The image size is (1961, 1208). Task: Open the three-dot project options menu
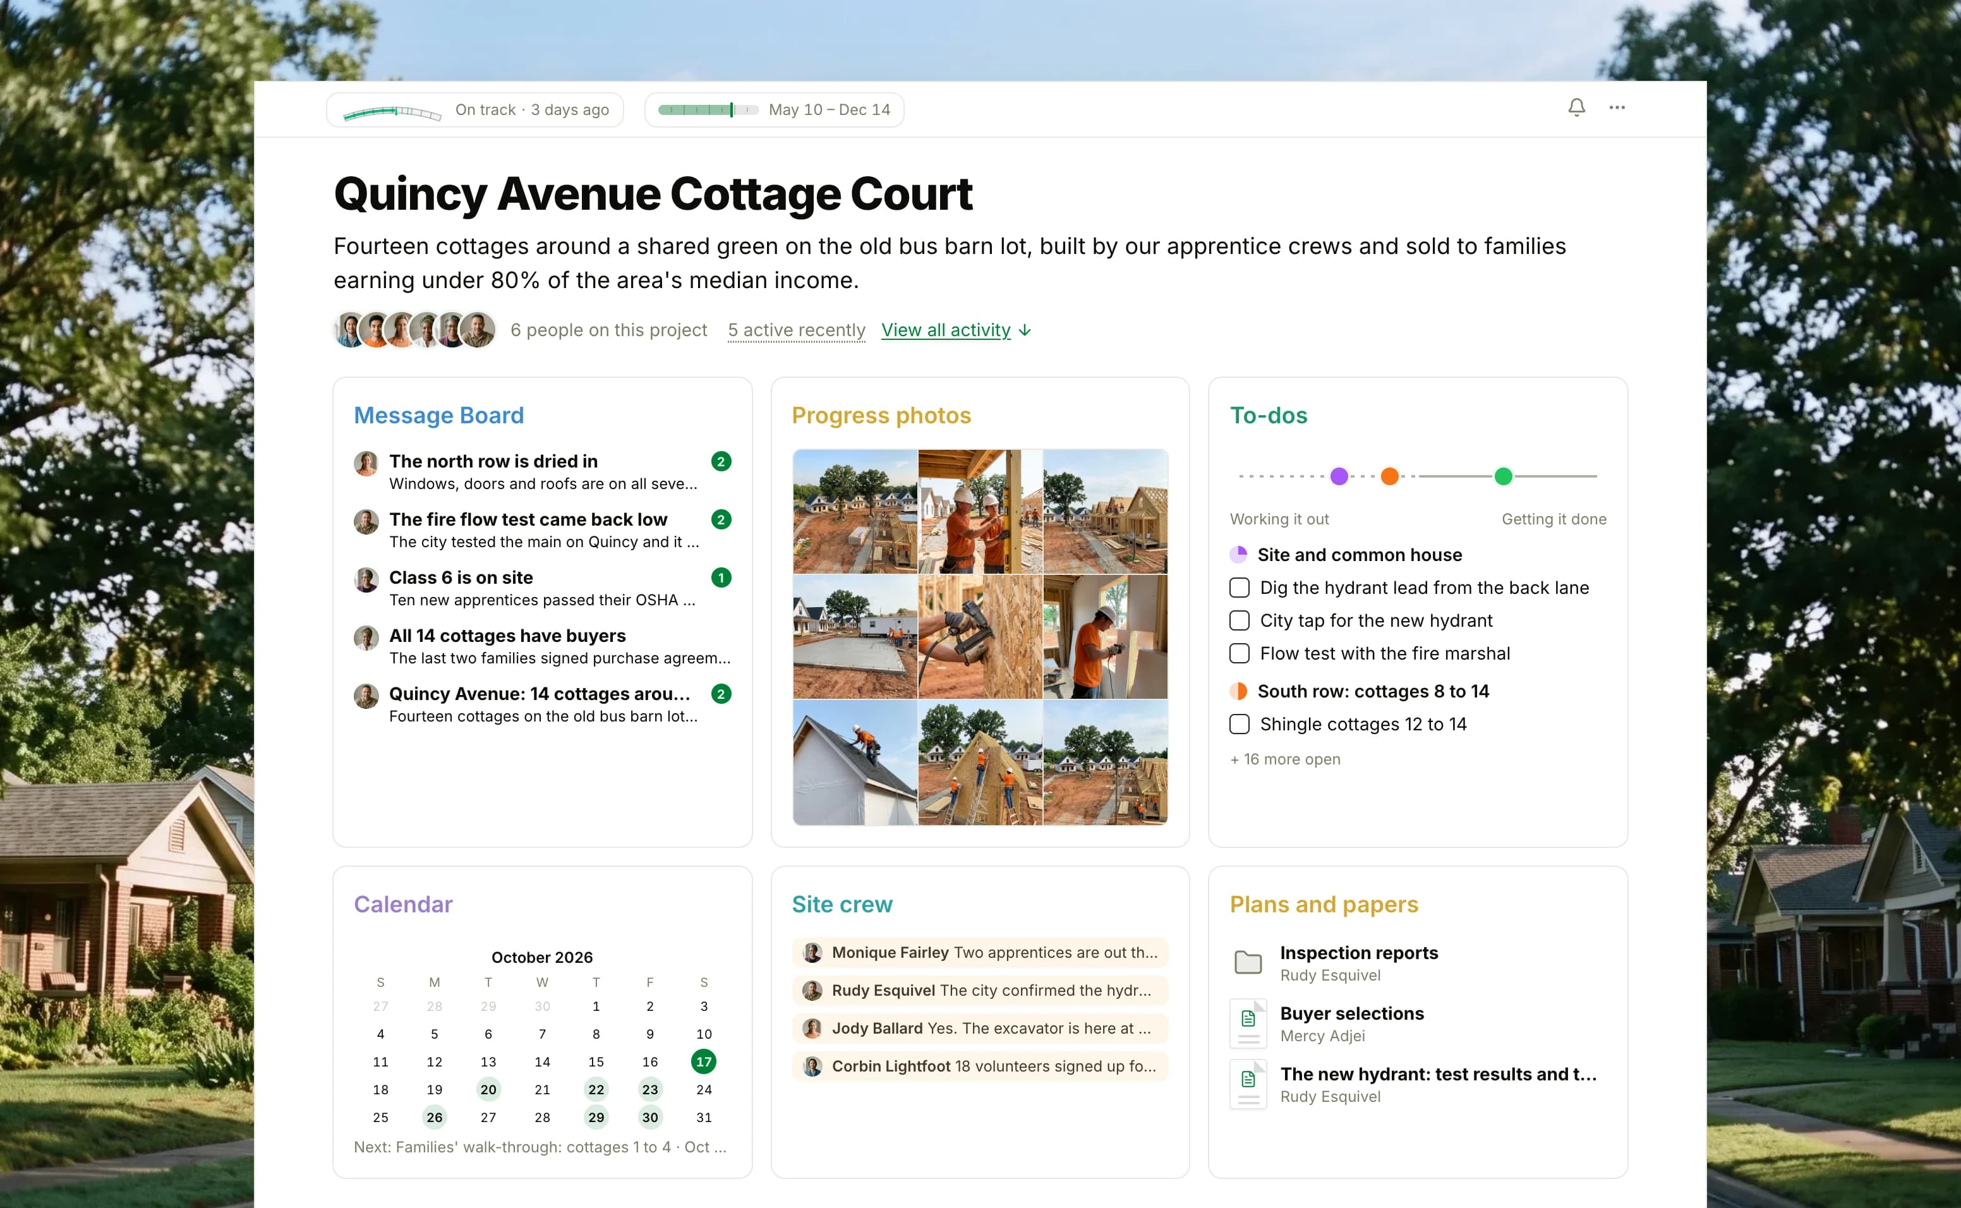tap(1617, 107)
